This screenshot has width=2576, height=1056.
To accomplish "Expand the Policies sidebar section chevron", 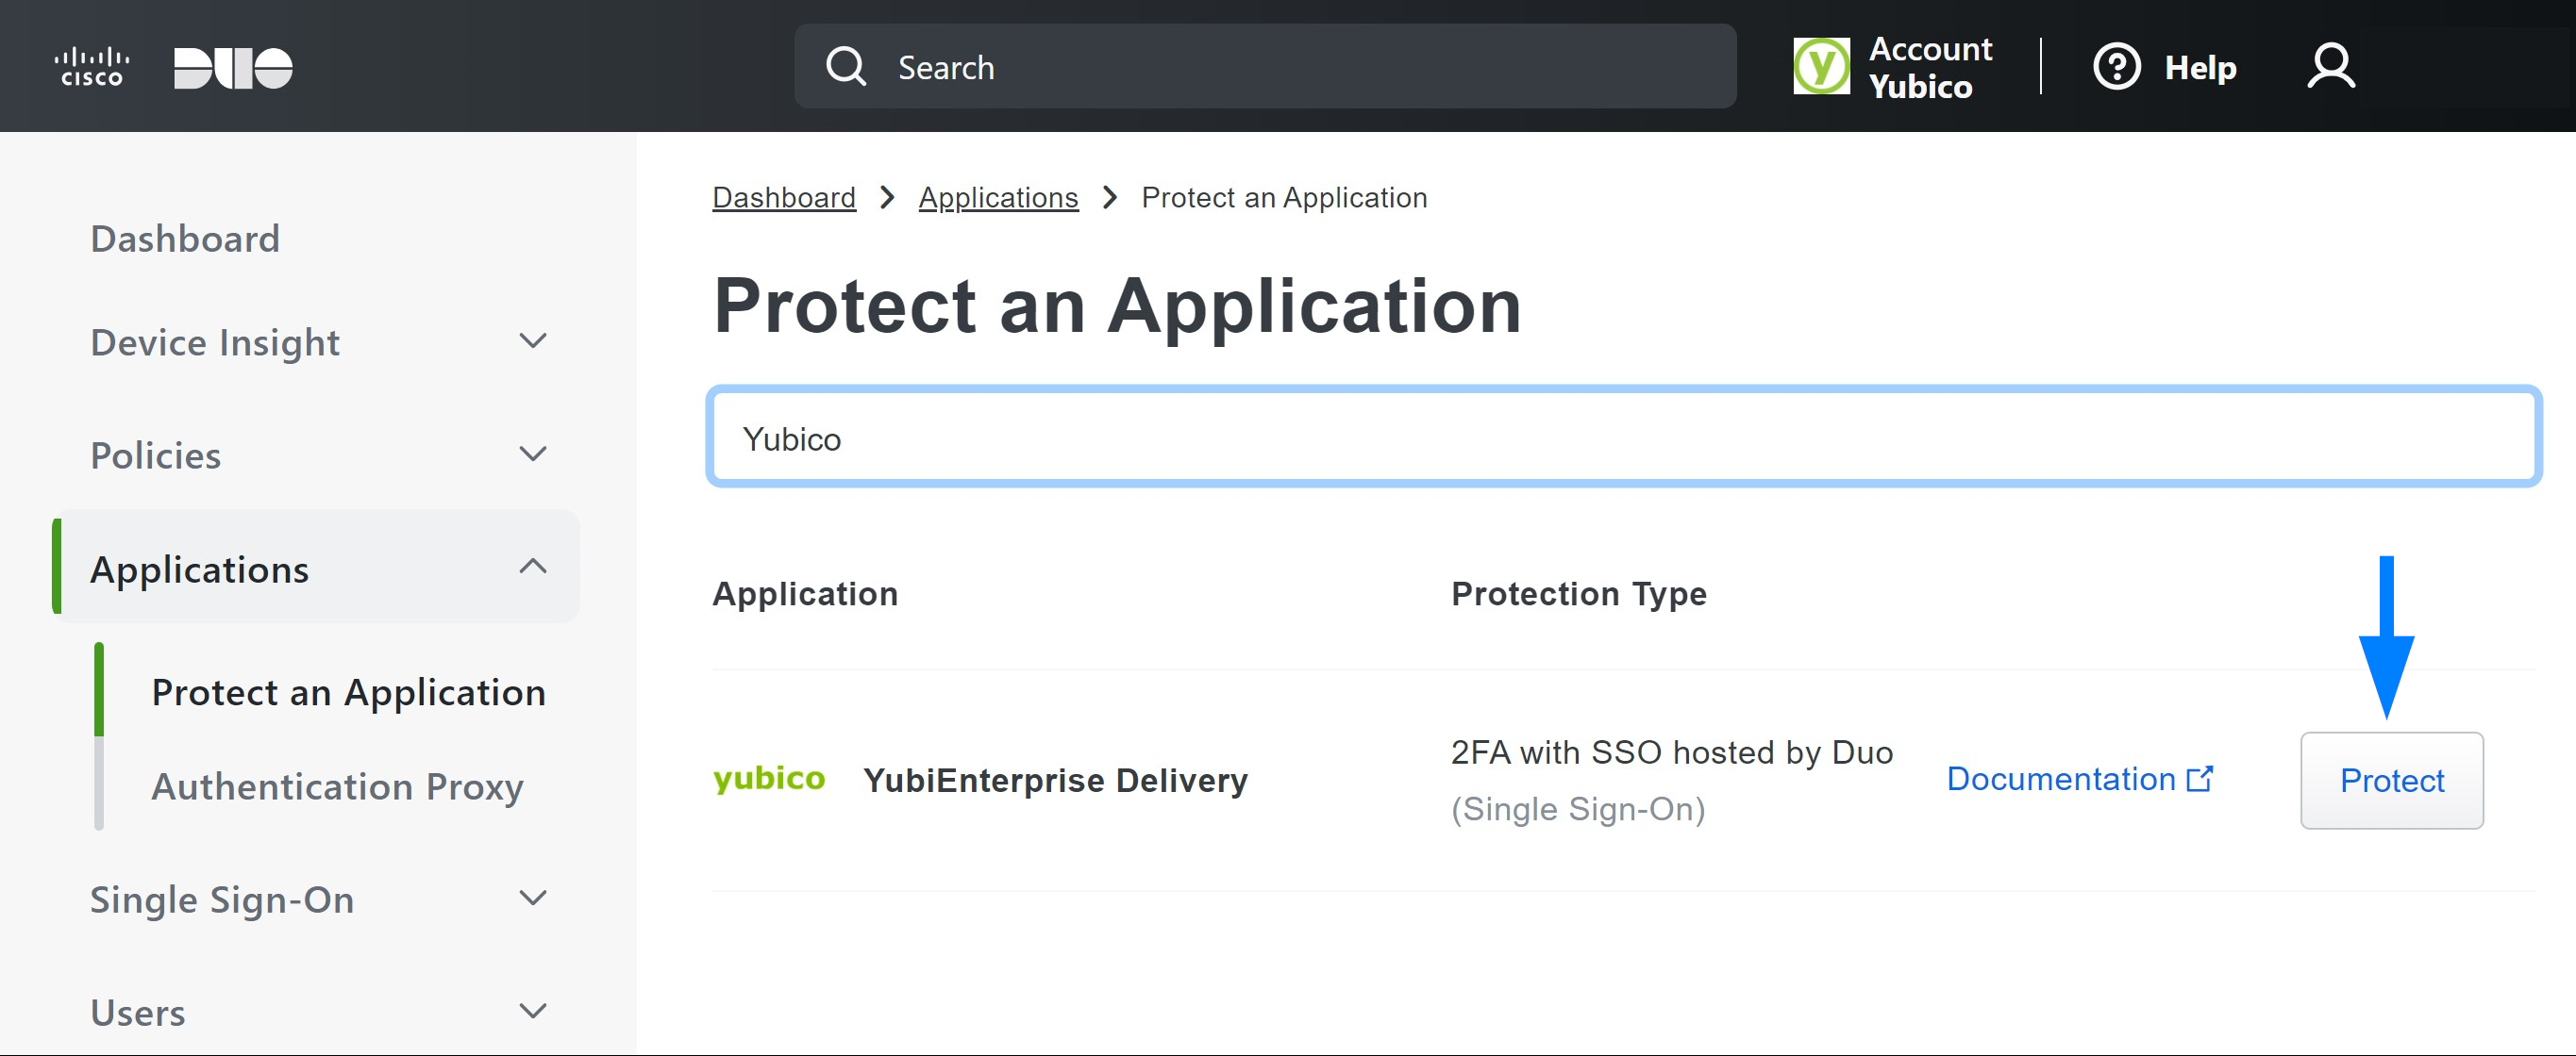I will 533,454.
